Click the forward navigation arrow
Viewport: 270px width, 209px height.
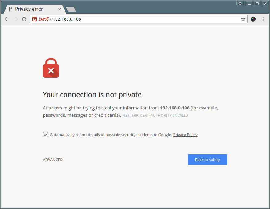click(16, 19)
